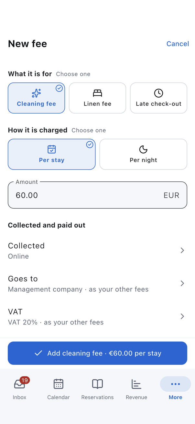
Task: Open the Inbox tray icon with 19 badge
Action: (19, 384)
